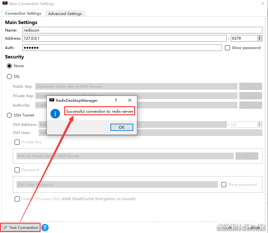This screenshot has width=268, height=233.
Task: Click the dialog's question mark help button
Action: click(116, 100)
